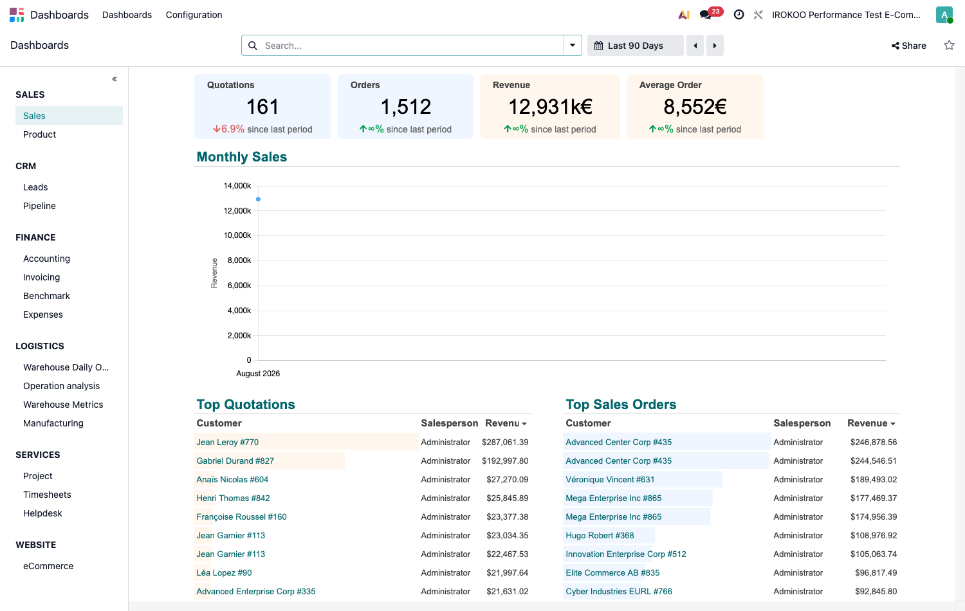Open the messages conversations icon
Screen dimensions: 965x611
point(706,15)
